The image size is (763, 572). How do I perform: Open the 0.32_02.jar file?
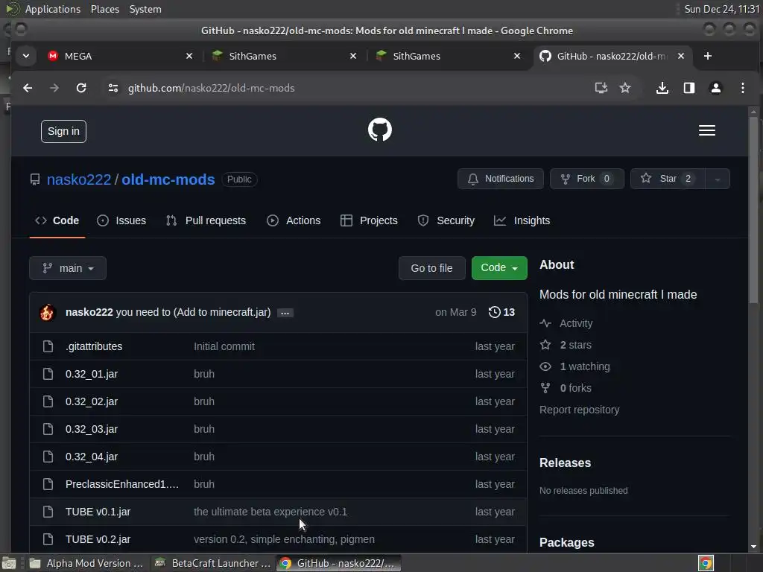[92, 401]
